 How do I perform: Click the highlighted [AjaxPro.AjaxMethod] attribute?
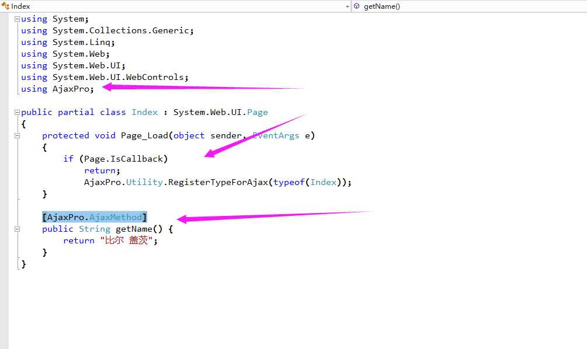pyautogui.click(x=95, y=217)
